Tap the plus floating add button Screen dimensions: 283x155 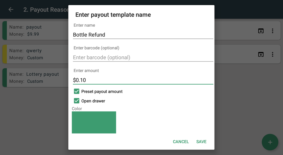270,142
